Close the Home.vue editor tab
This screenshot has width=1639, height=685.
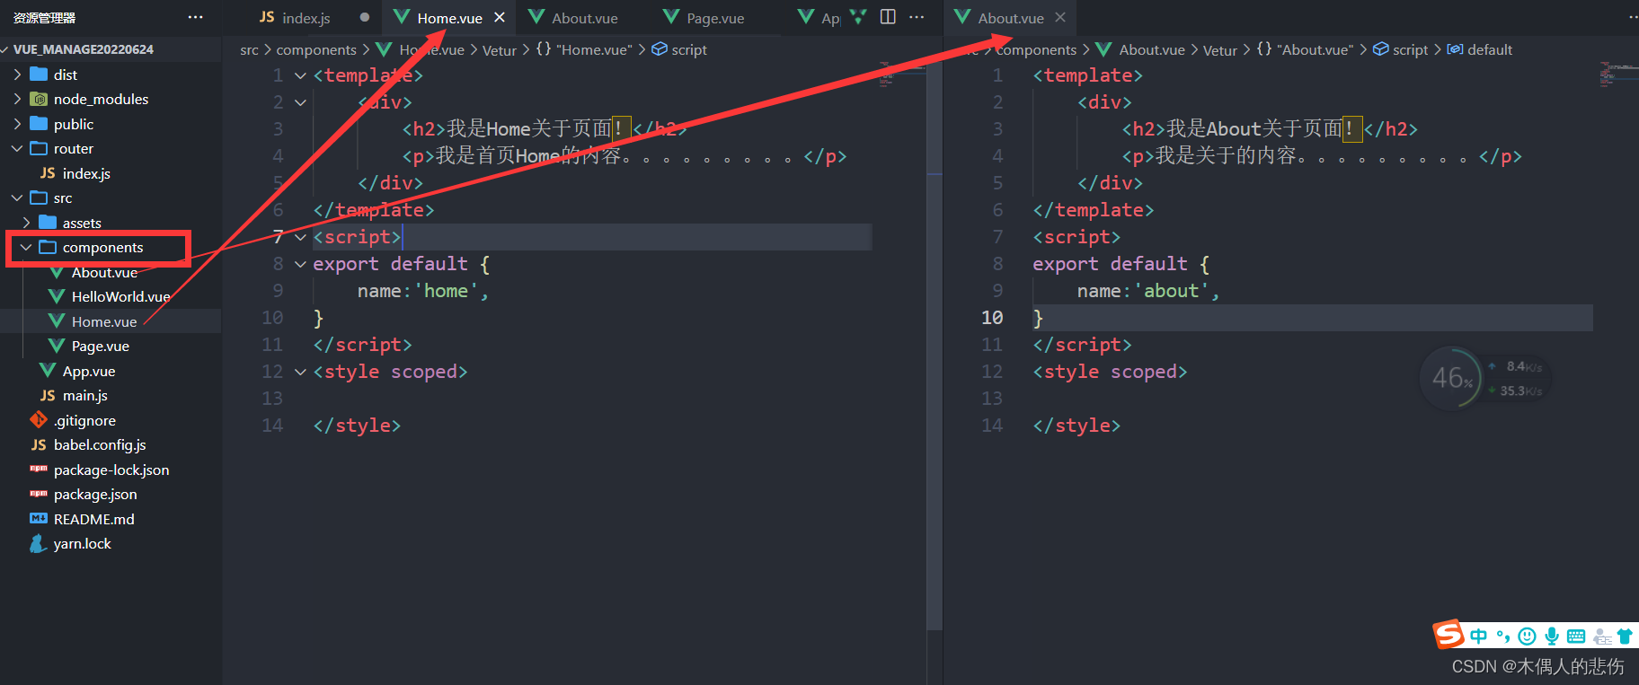(x=500, y=18)
